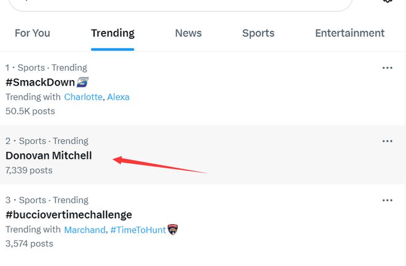Go to the Sports tab

258,33
